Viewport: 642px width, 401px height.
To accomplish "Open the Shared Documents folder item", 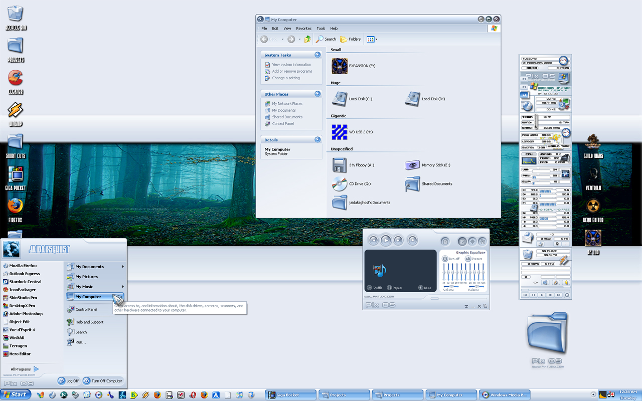I will tap(428, 184).
